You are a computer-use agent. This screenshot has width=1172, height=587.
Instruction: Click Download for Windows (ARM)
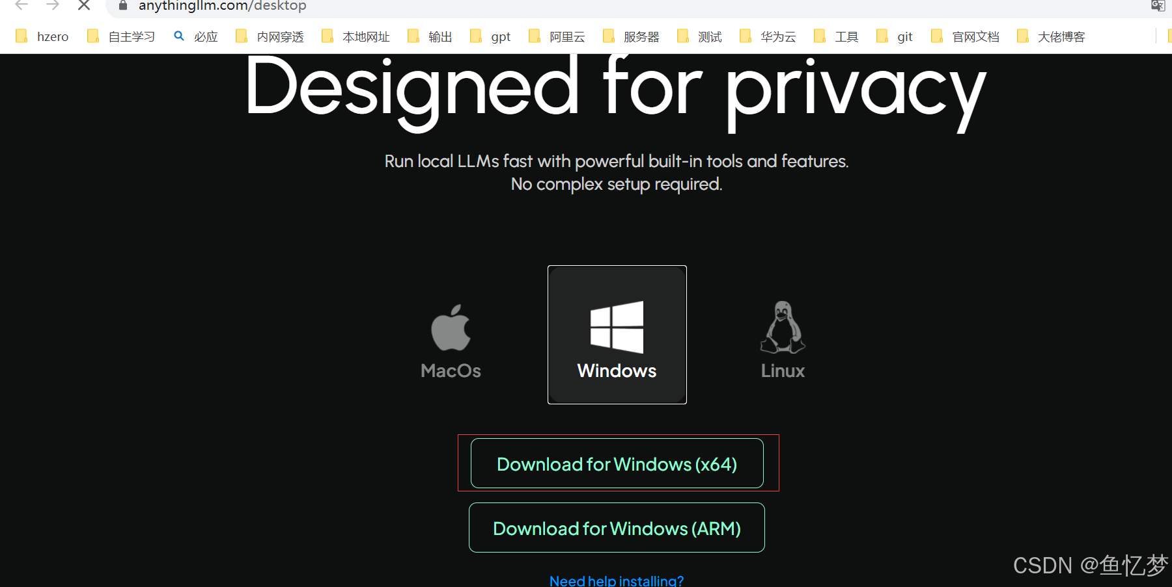(617, 528)
